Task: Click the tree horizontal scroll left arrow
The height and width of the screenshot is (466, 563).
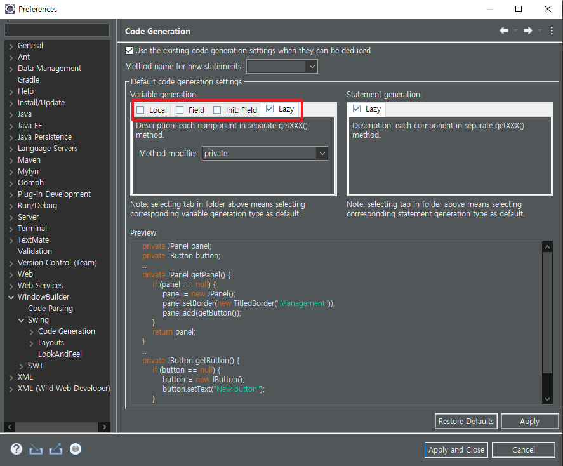Action: coord(10,427)
